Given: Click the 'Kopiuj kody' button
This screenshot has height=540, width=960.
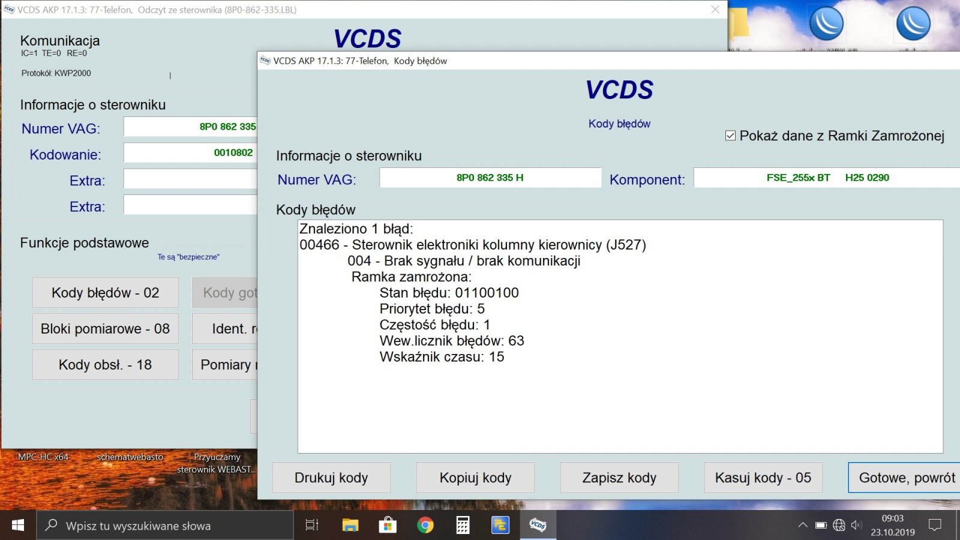Looking at the screenshot, I should [x=475, y=478].
